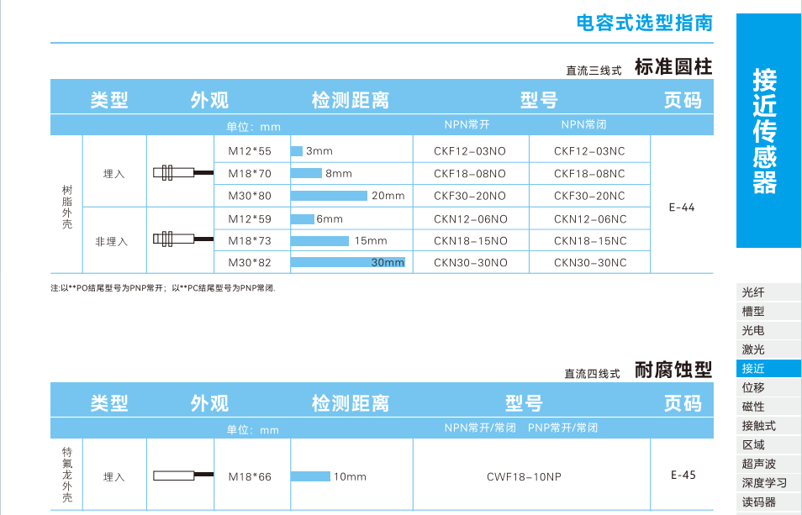This screenshot has width=802, height=515.
Task: Open the 读码器 sidebar tab
Action: (758, 502)
